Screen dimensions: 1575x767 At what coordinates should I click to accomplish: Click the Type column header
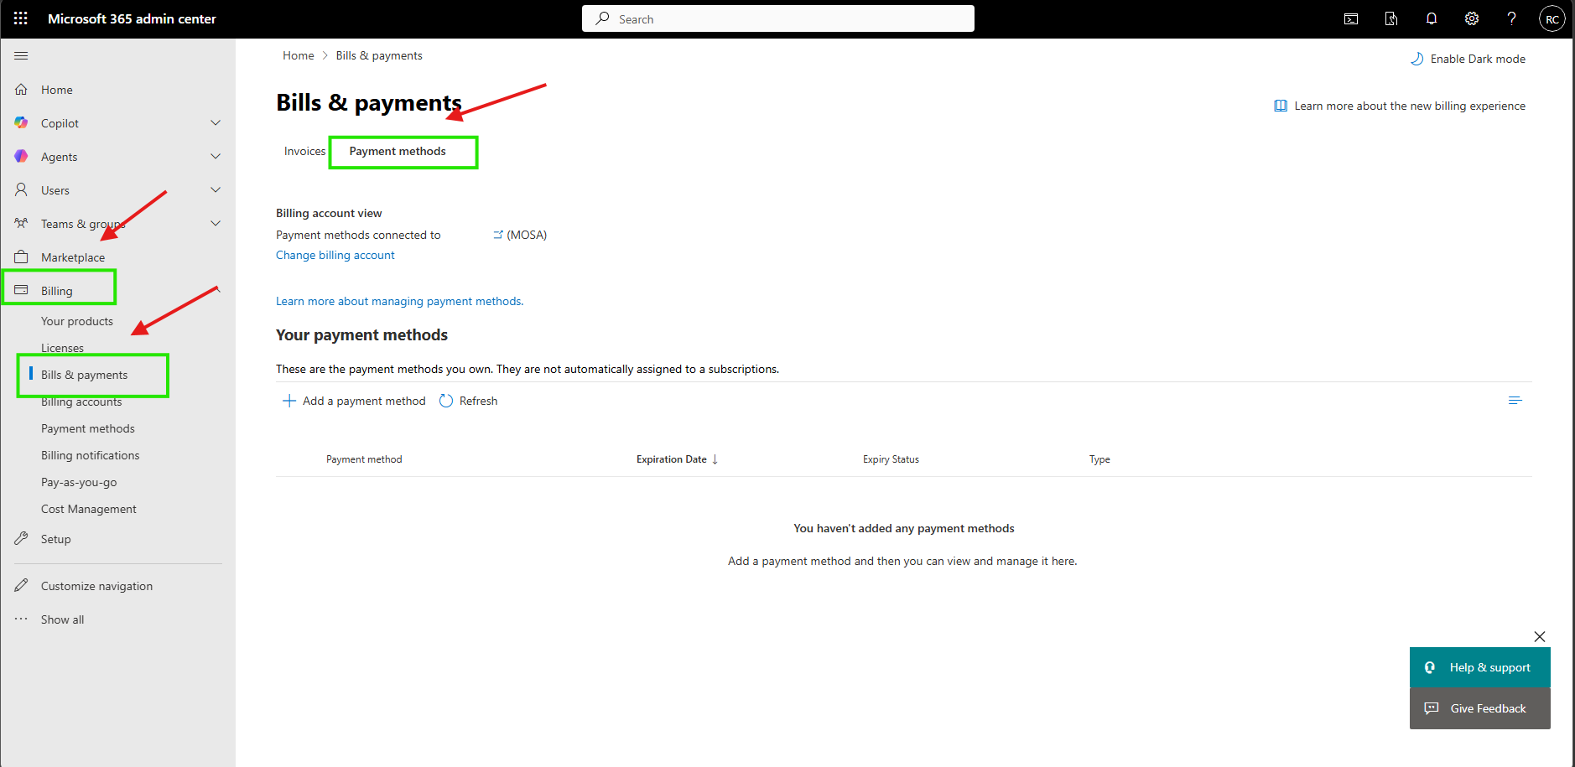click(x=1099, y=459)
